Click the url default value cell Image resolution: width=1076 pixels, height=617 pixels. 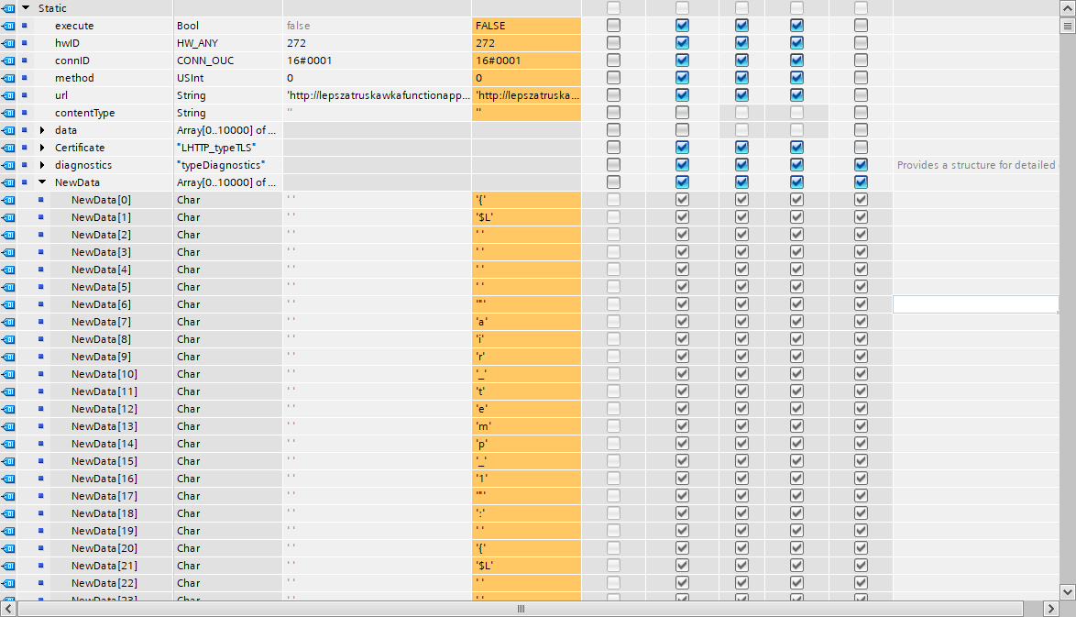point(377,95)
